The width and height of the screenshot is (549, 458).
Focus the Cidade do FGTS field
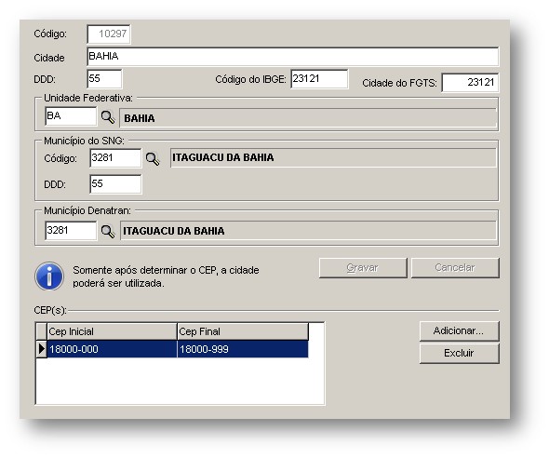coord(470,83)
